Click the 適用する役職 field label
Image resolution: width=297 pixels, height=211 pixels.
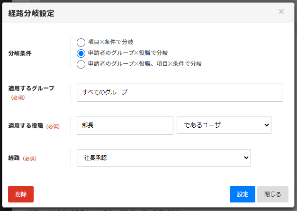[26, 126]
